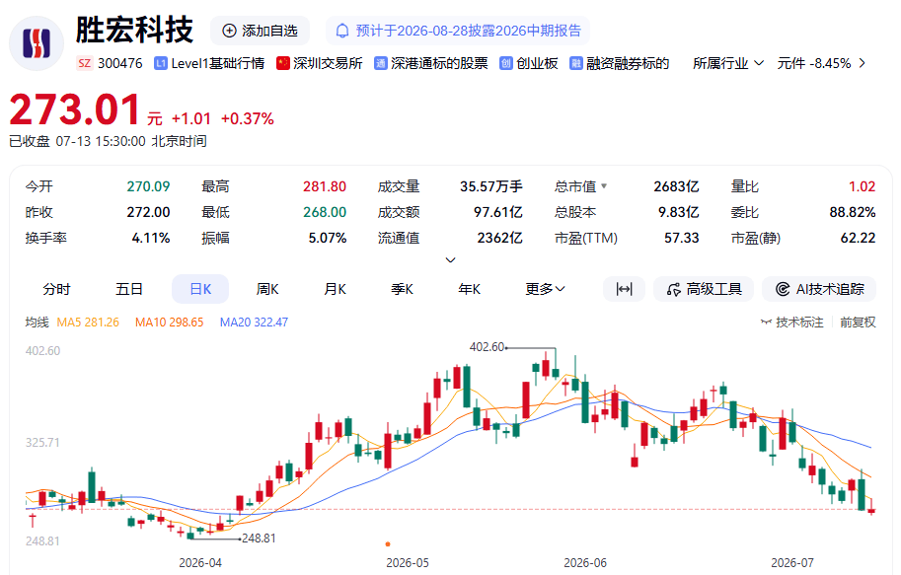The image size is (901, 575).
Task: Expand more quote data with down chevron
Action: click(x=451, y=260)
